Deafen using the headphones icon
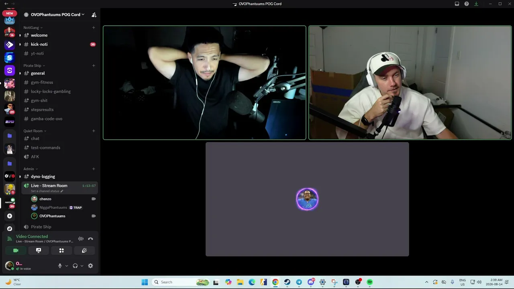 [x=75, y=266]
